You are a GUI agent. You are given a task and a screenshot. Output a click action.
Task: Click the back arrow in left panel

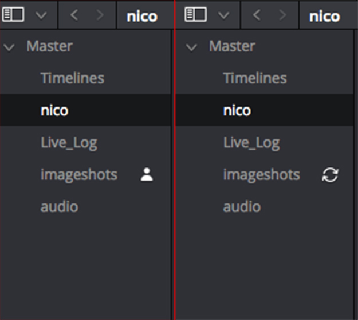[73, 15]
